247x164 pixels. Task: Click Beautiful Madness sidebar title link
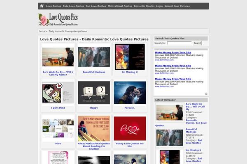click(191, 130)
